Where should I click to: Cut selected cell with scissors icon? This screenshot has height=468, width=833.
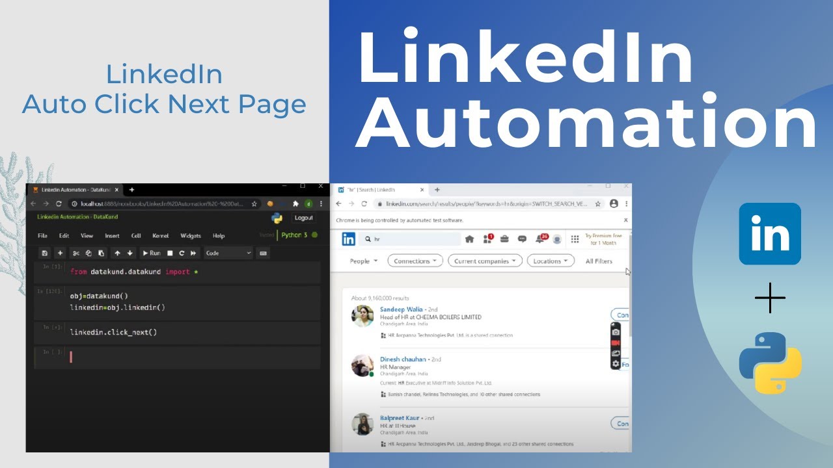[76, 253]
